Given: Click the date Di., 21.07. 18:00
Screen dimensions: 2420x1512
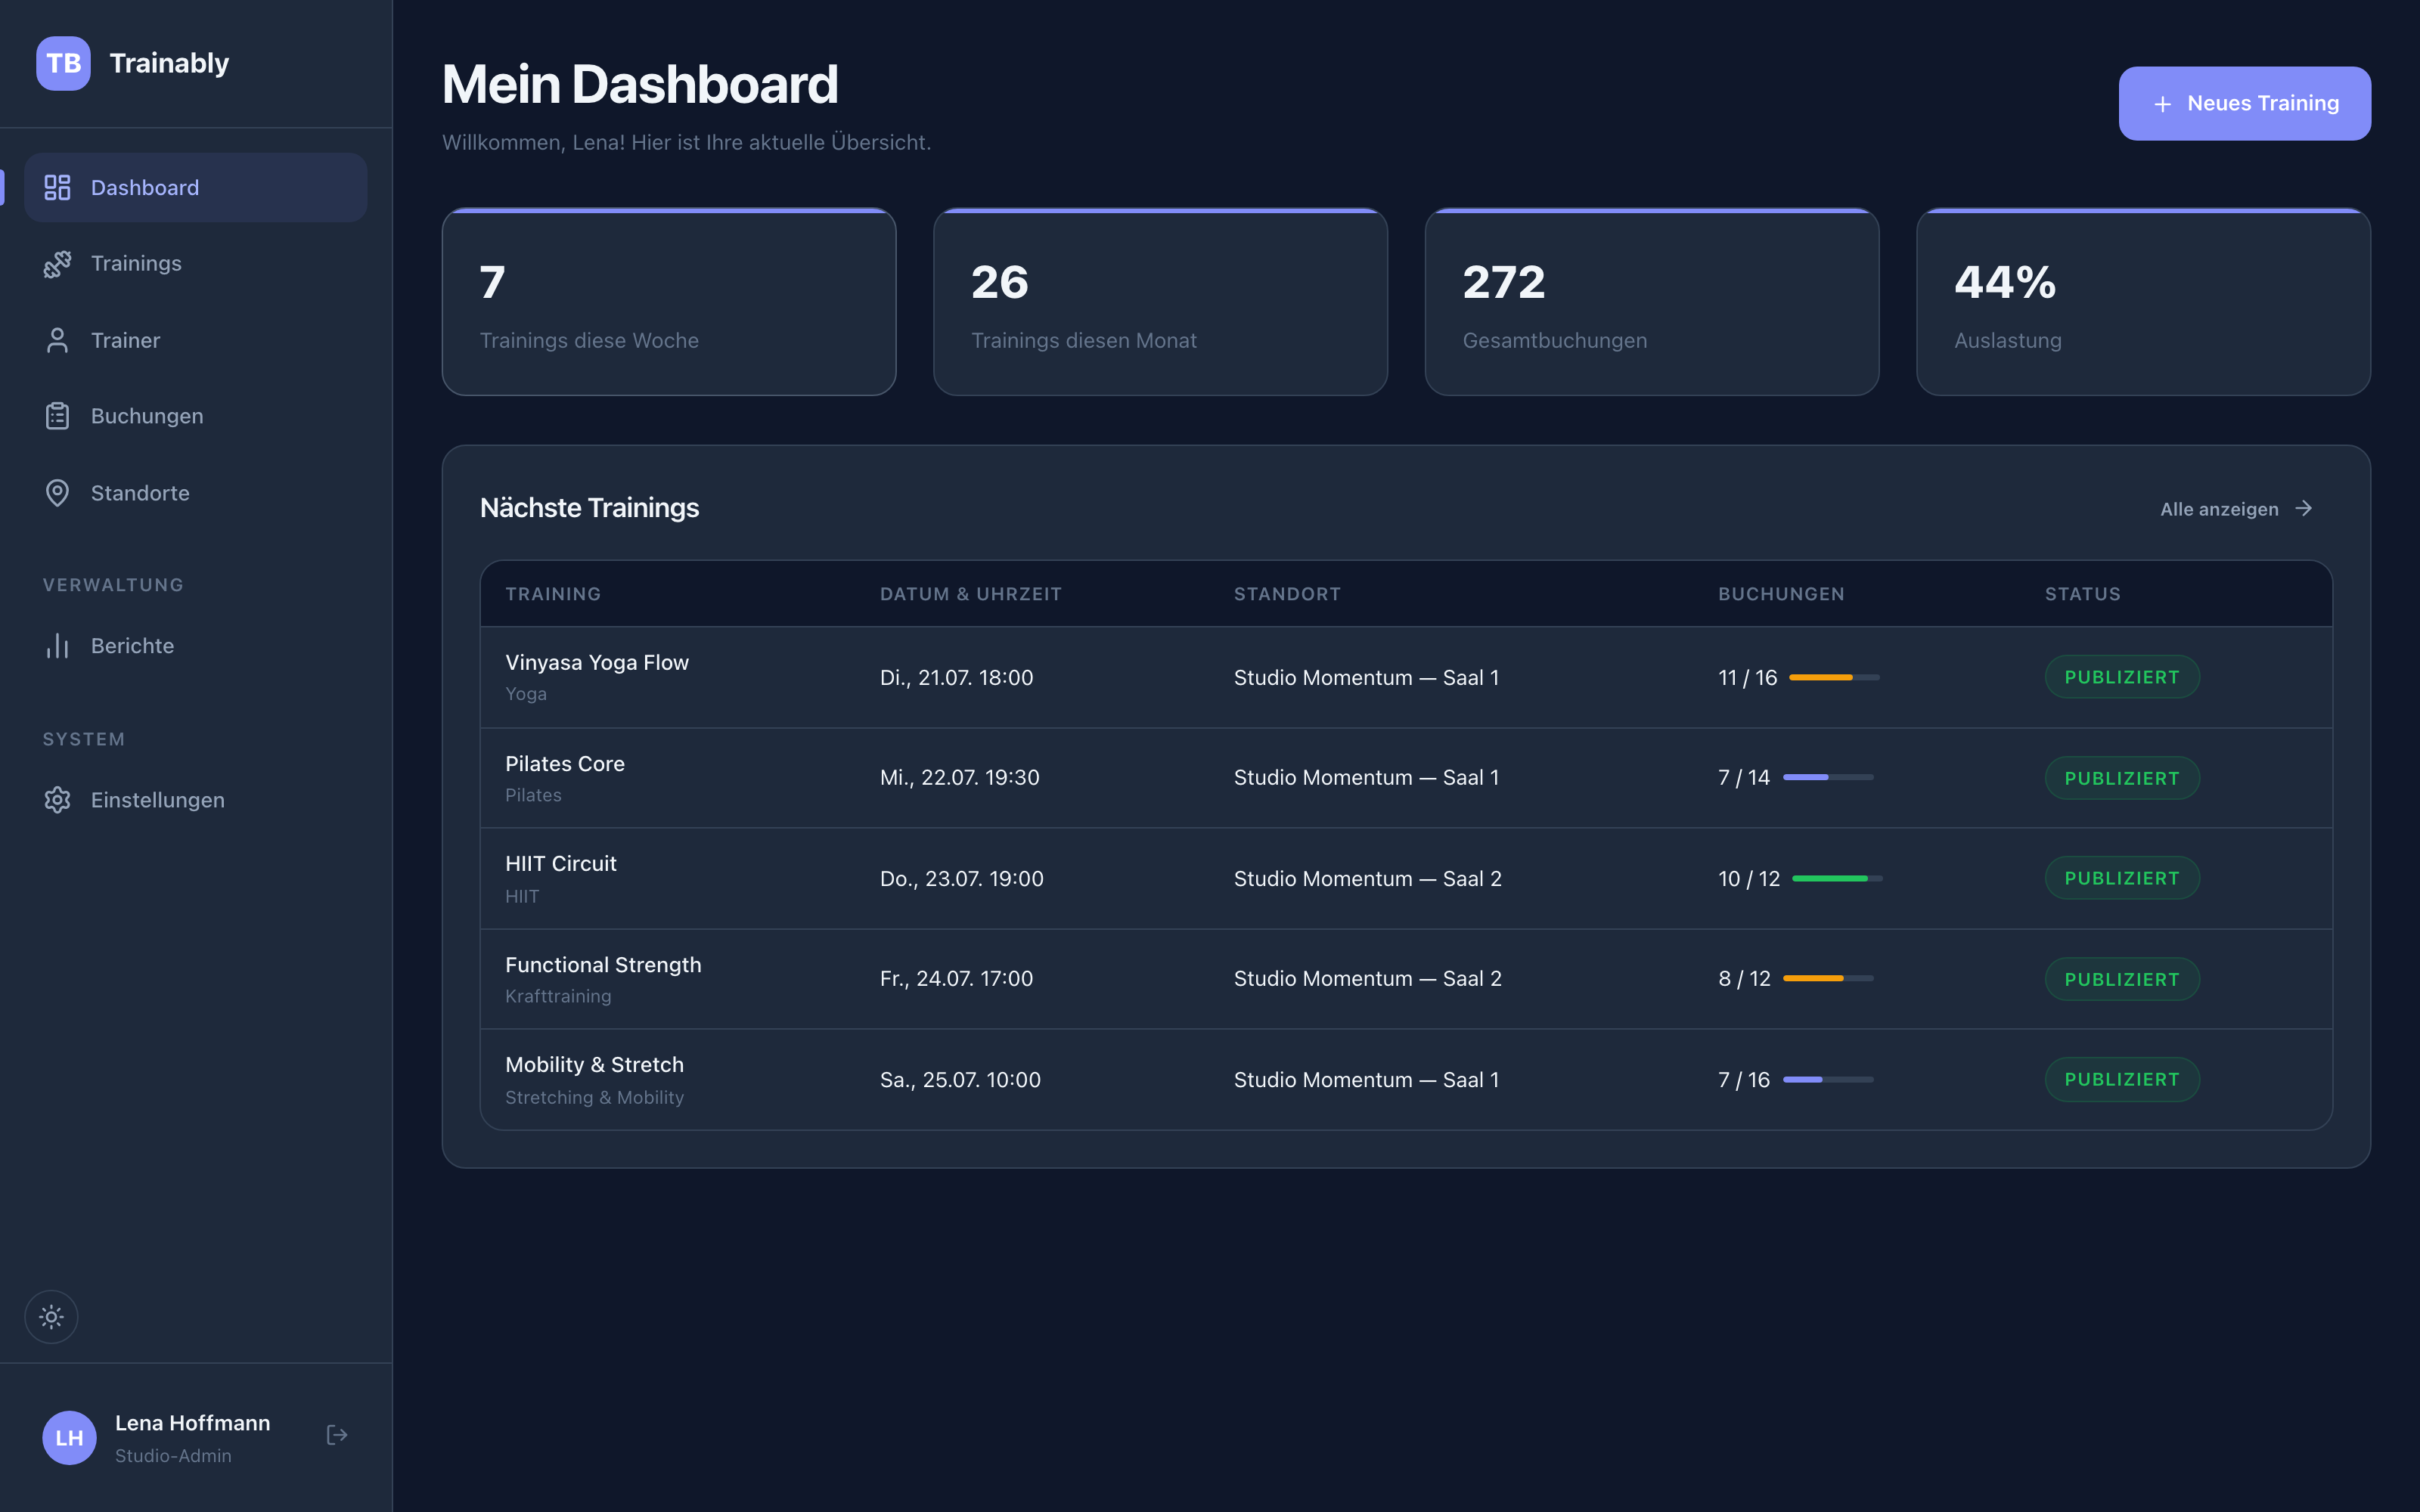Looking at the screenshot, I should click(956, 677).
